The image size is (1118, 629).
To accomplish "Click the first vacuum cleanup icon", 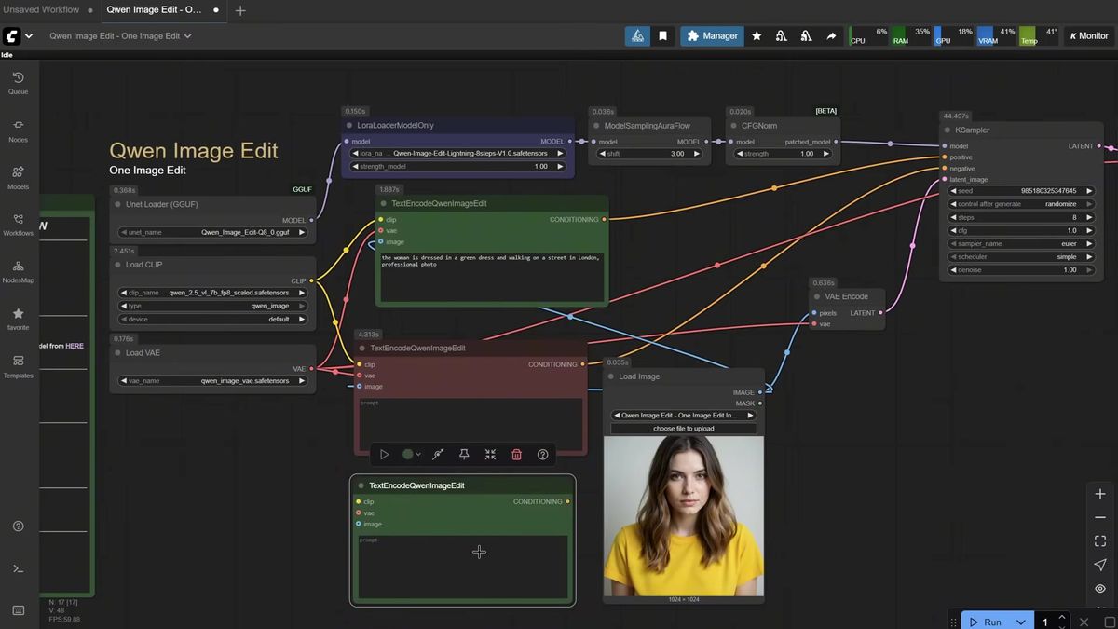I will click(782, 36).
